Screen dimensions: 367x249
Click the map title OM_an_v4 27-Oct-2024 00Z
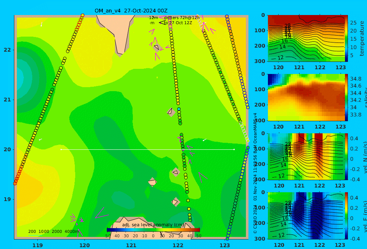coord(131,11)
